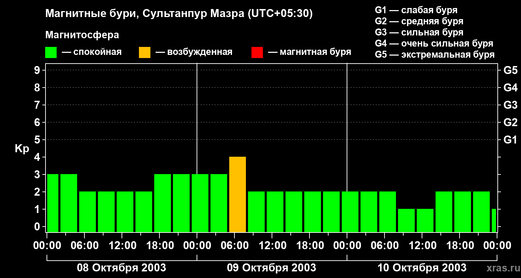Click the '— спокойная' legend label
521x278 pixels.
pos(92,52)
